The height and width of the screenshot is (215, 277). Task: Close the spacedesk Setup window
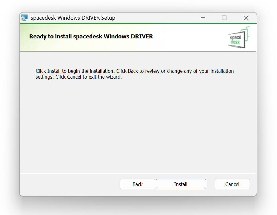coord(246,18)
